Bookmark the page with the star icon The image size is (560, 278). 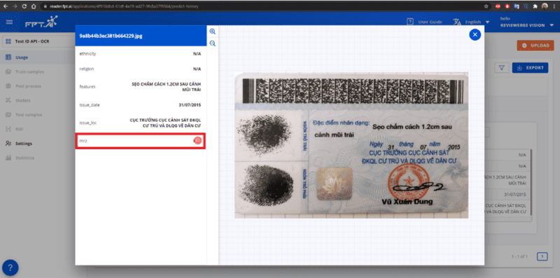486,6
